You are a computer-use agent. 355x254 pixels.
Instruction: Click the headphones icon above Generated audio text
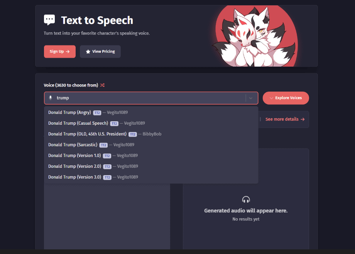point(246,199)
